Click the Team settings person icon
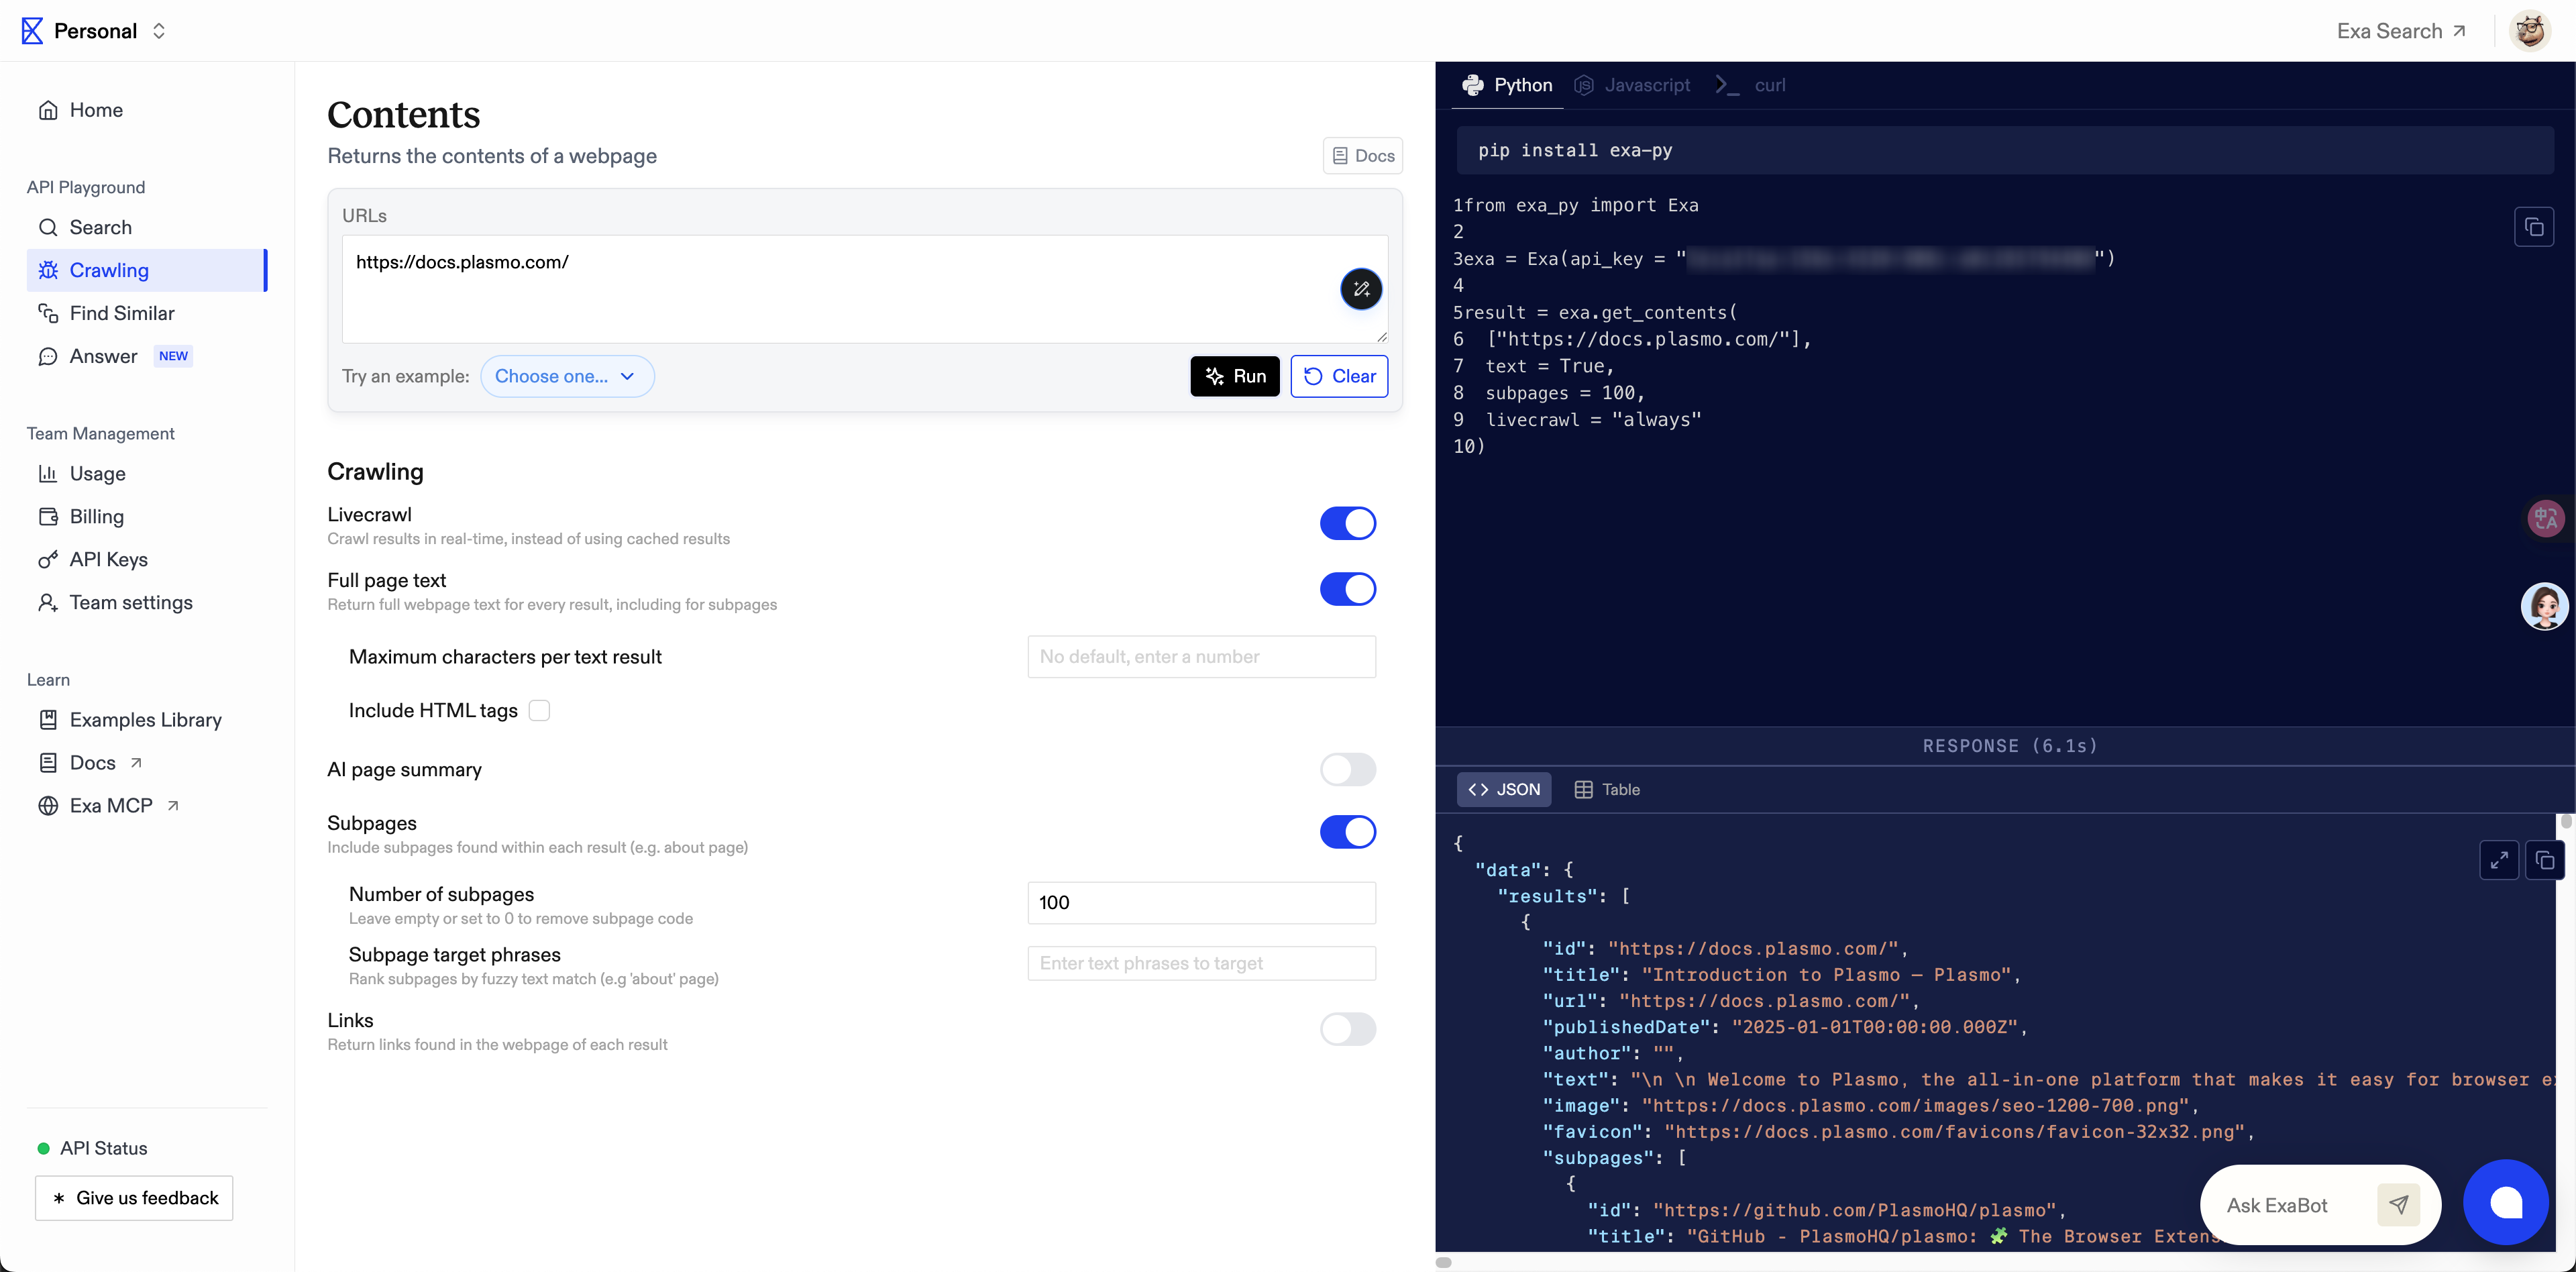Image resolution: width=2576 pixels, height=1272 pixels. pyautogui.click(x=48, y=603)
